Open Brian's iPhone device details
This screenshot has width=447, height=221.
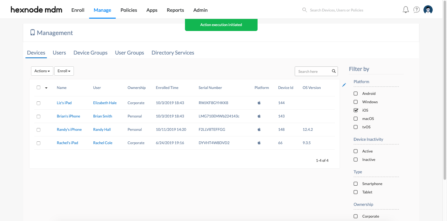[68, 116]
